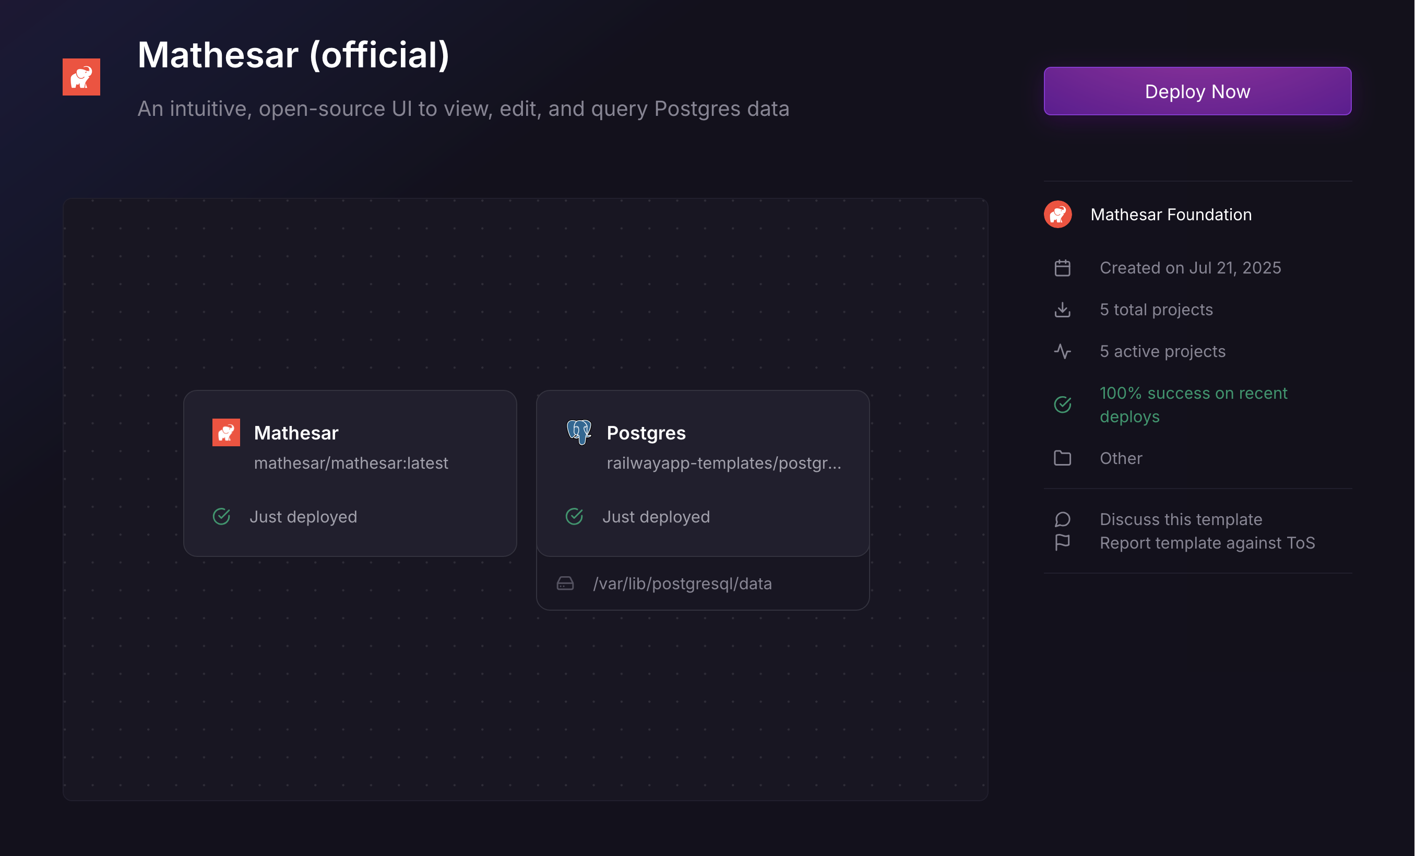Click the activity pulse icon beside active projects
The height and width of the screenshot is (856, 1415).
tap(1062, 351)
